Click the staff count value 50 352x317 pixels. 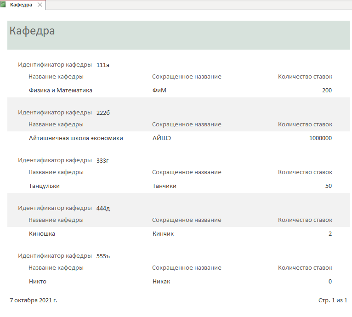(x=329, y=186)
